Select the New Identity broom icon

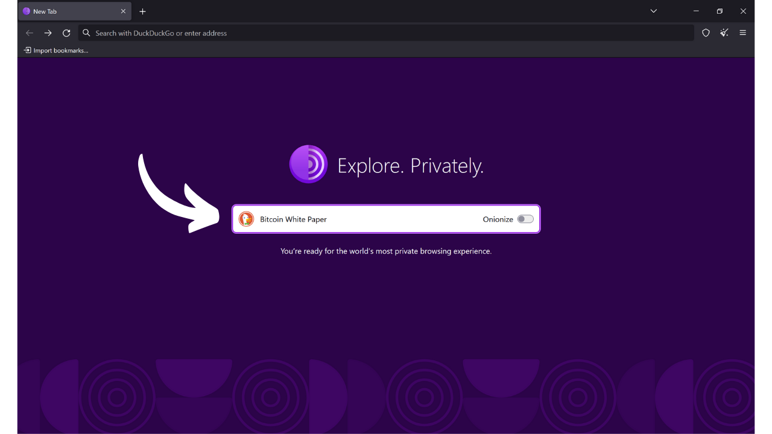coord(724,33)
